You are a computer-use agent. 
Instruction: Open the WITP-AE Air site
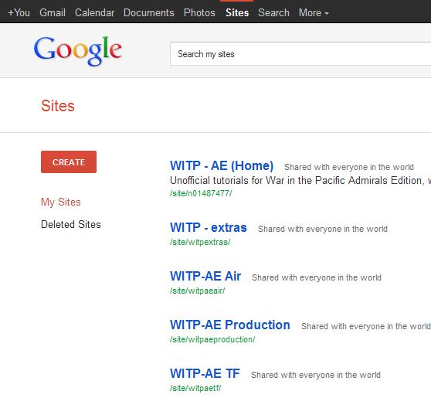[x=205, y=277]
